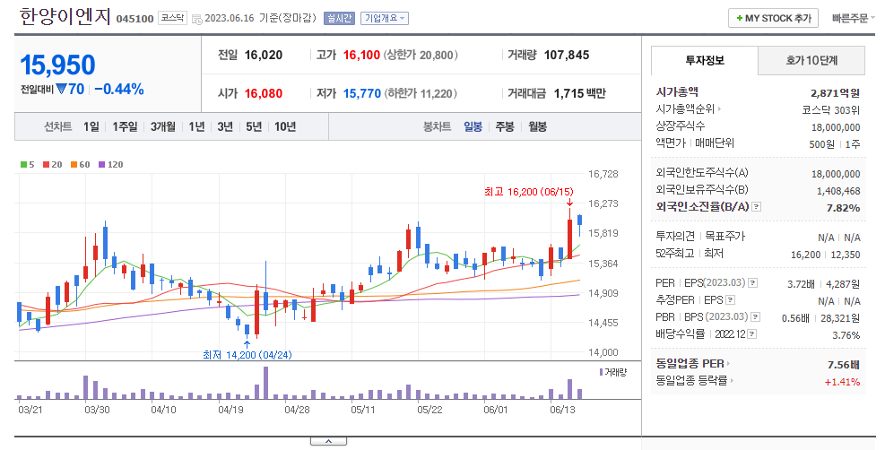This screenshot has width=885, height=450.
Task: Select the 5년 line chart period
Action: click(254, 127)
